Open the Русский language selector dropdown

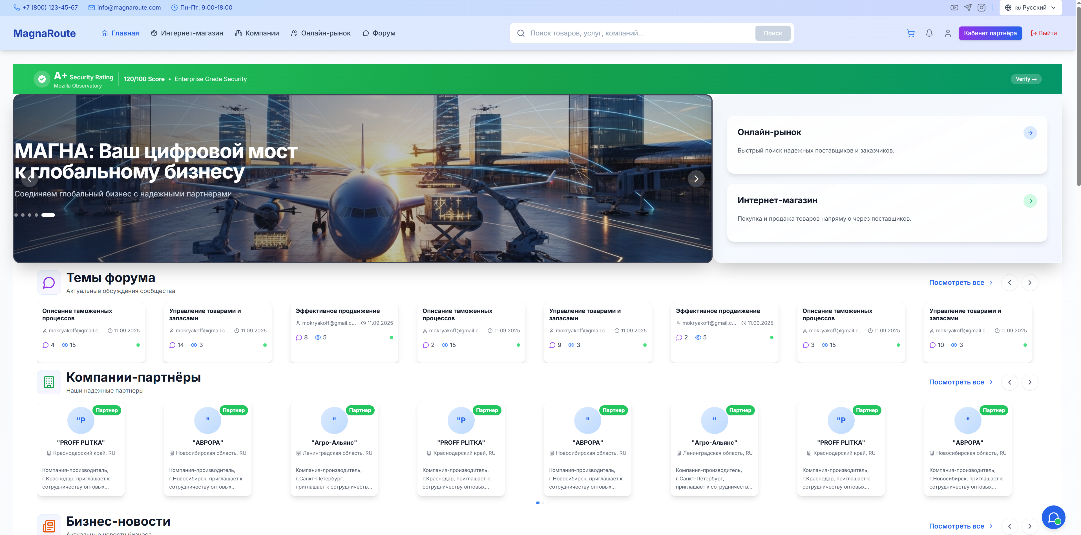coord(1030,7)
